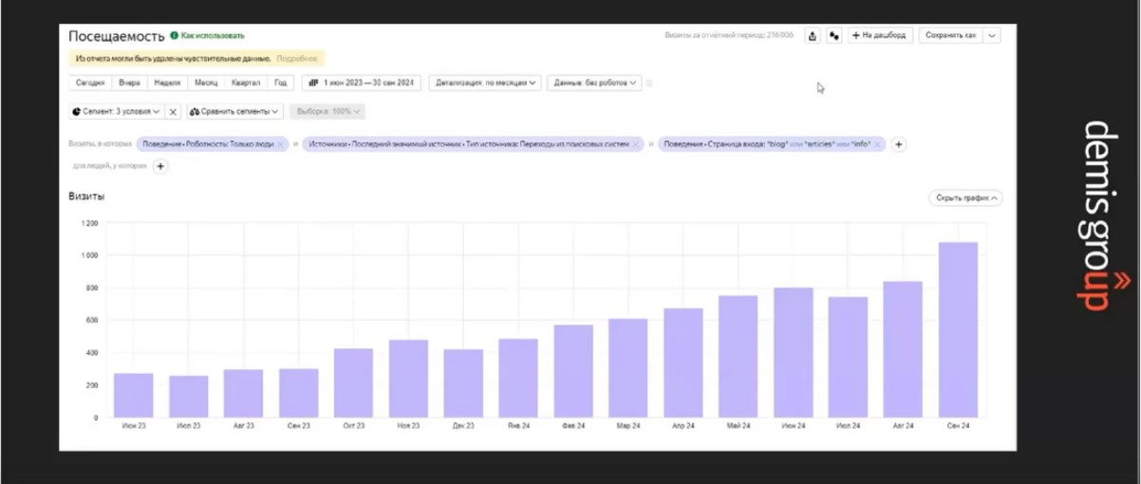The height and width of the screenshot is (484, 1141).
Task: Add a 'для людей, у которых' condition
Action: tap(160, 166)
